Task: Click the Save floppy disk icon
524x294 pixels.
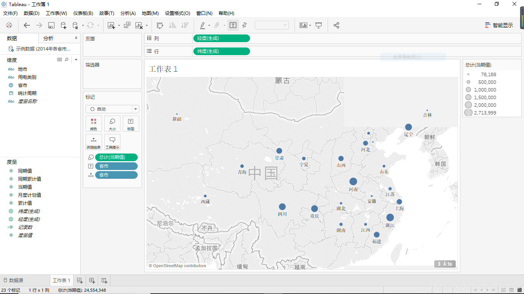Action: coord(51,25)
